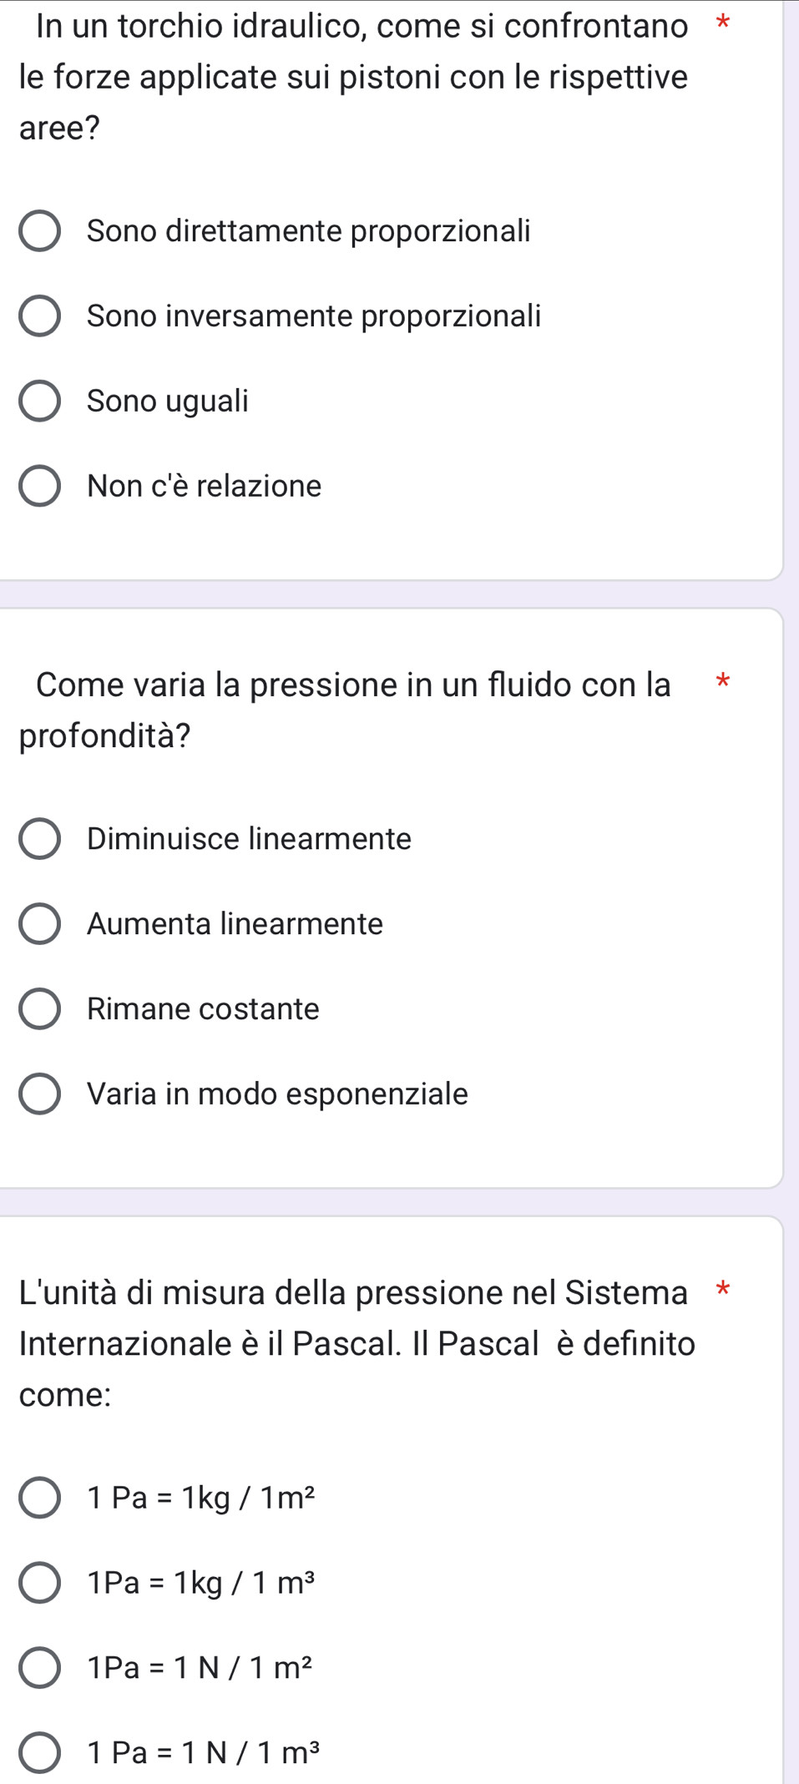
Task: Click the 'Rimane costante' answer label text
Action: point(203,1009)
